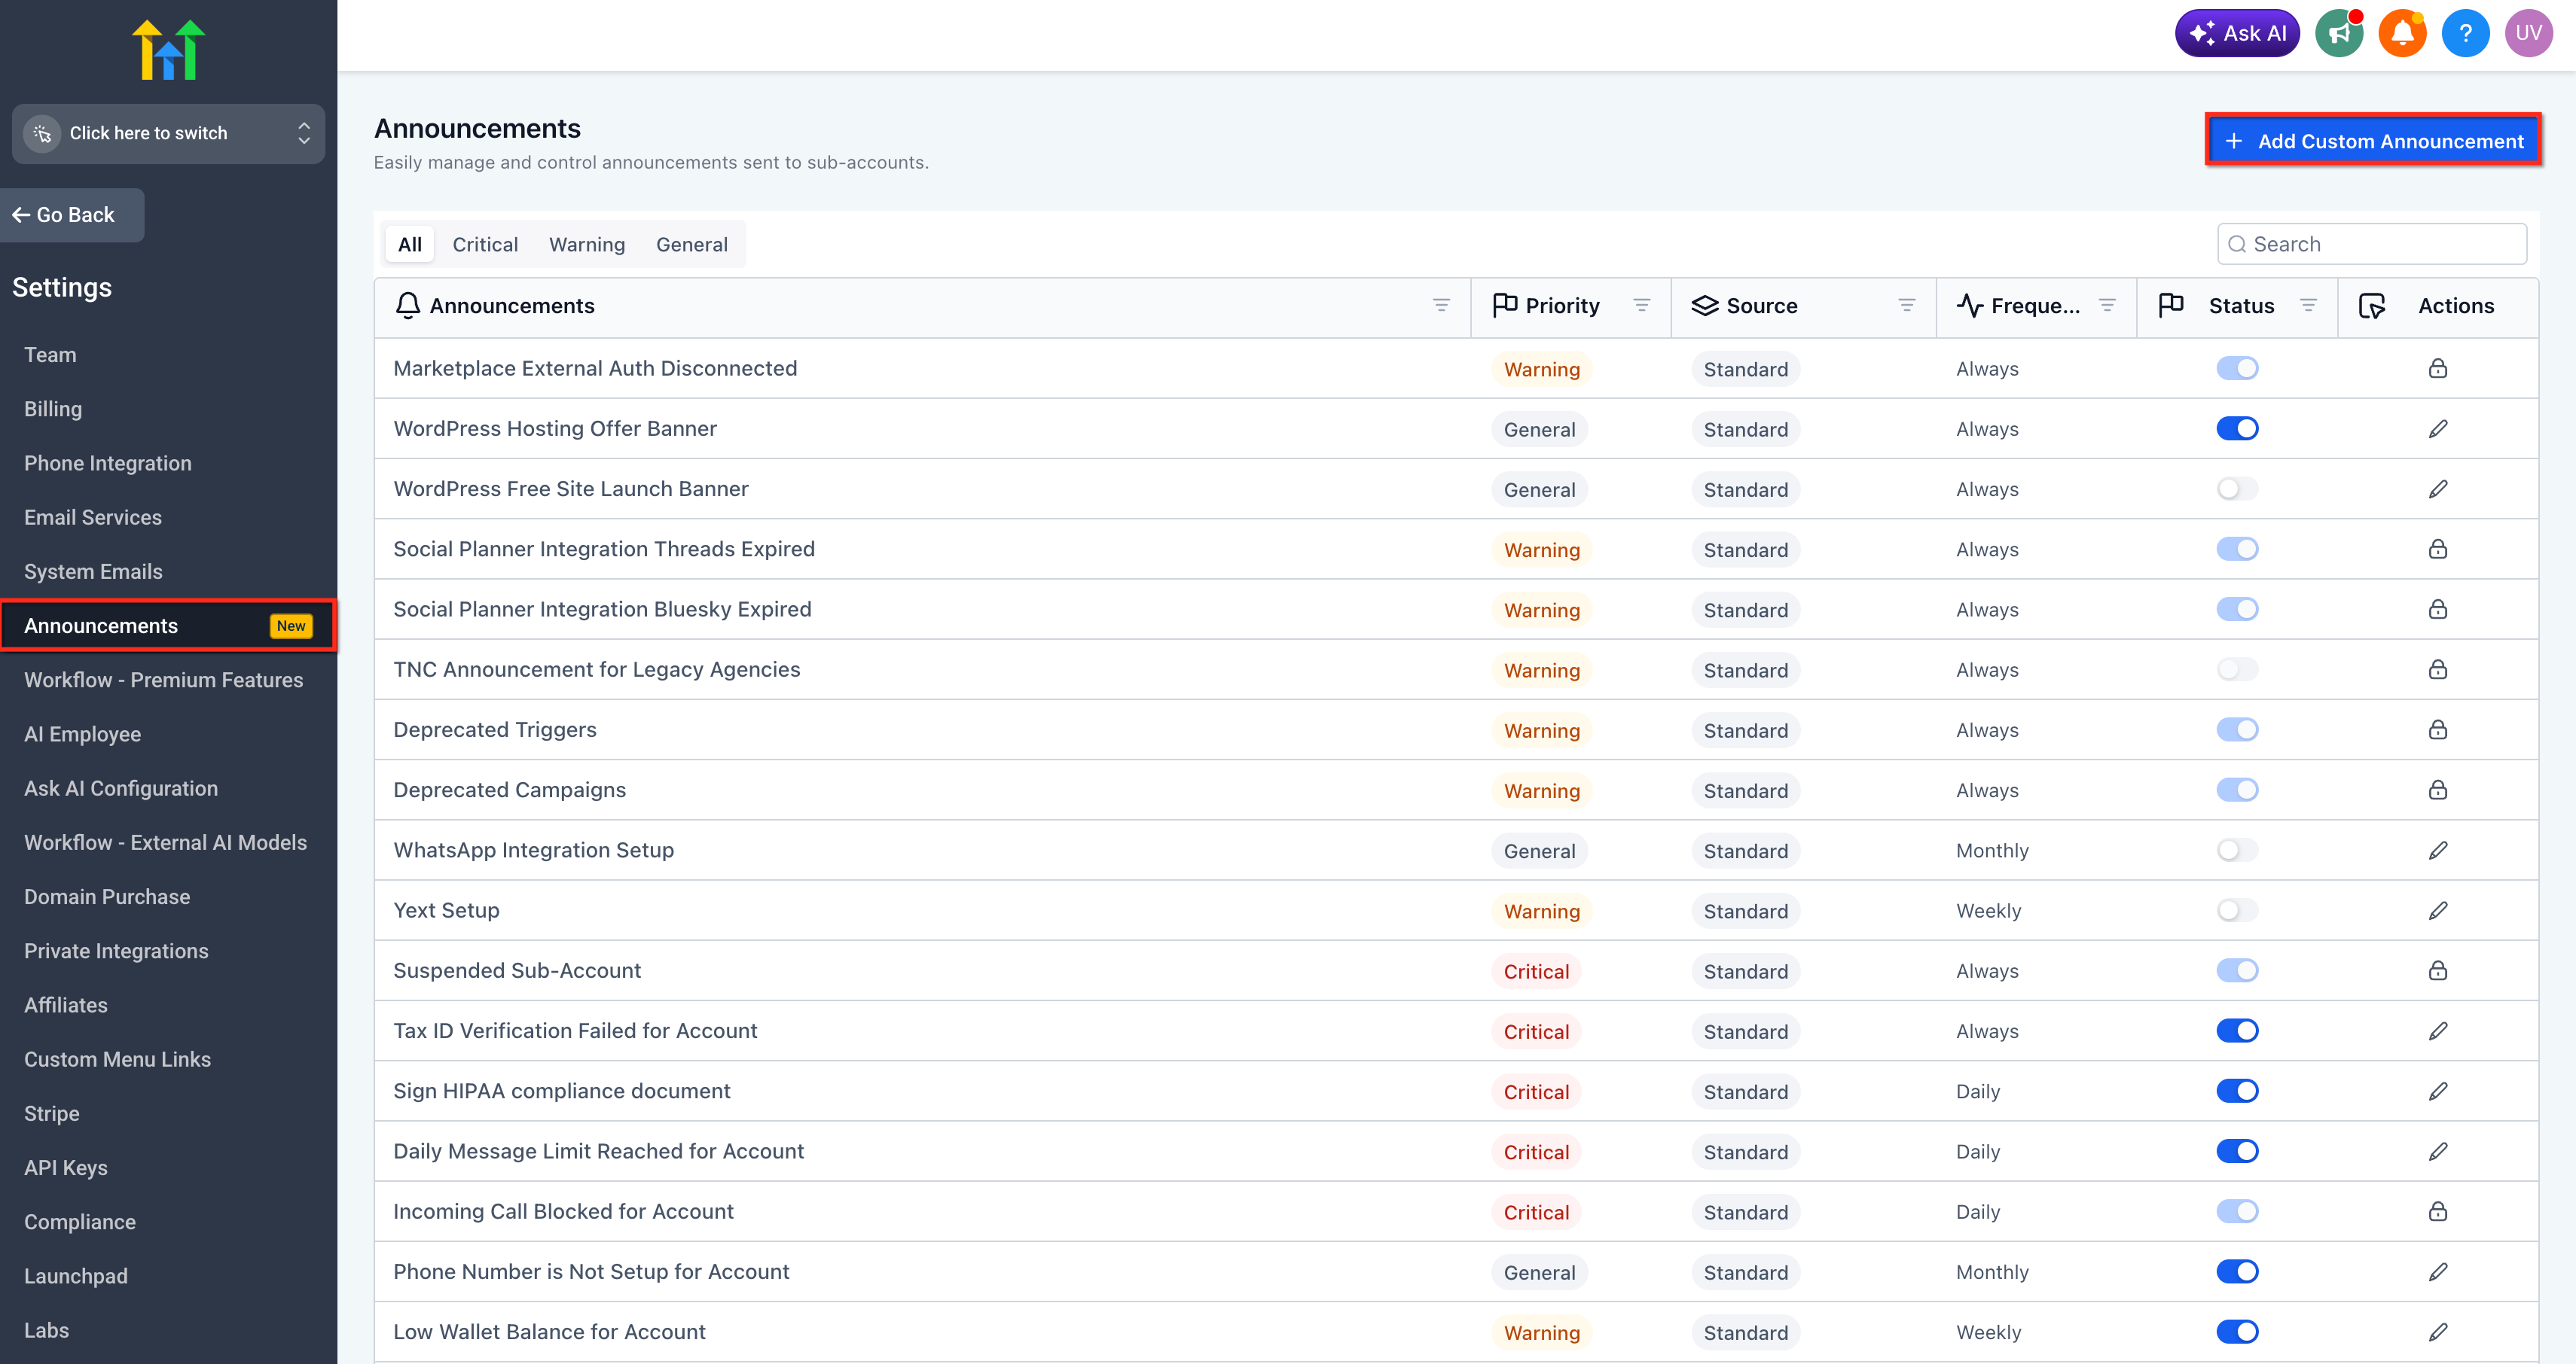Screen dimensions: 2576x1364
Task: Click lock icon for Marketplace External Auth Disconnected
Action: [x=2437, y=369]
